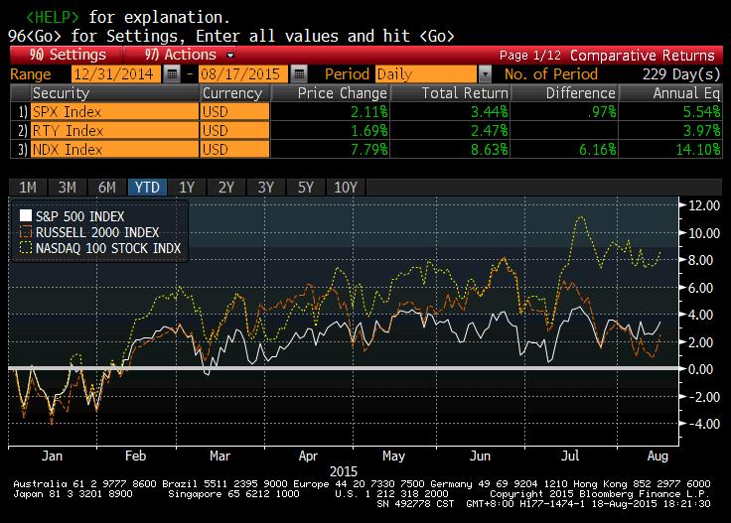Image resolution: width=731 pixels, height=523 pixels.
Task: Edit the start date 12/31/2014 field
Action: [x=116, y=74]
